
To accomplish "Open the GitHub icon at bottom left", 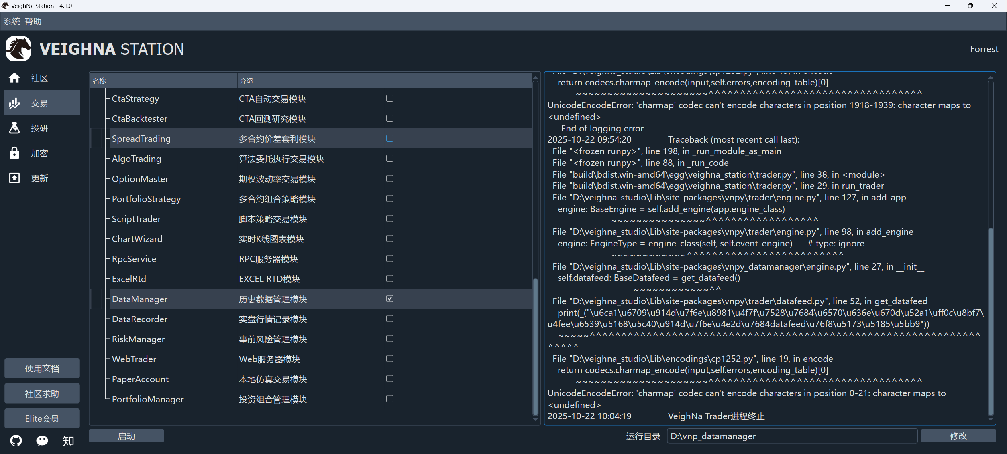I will coord(16,441).
